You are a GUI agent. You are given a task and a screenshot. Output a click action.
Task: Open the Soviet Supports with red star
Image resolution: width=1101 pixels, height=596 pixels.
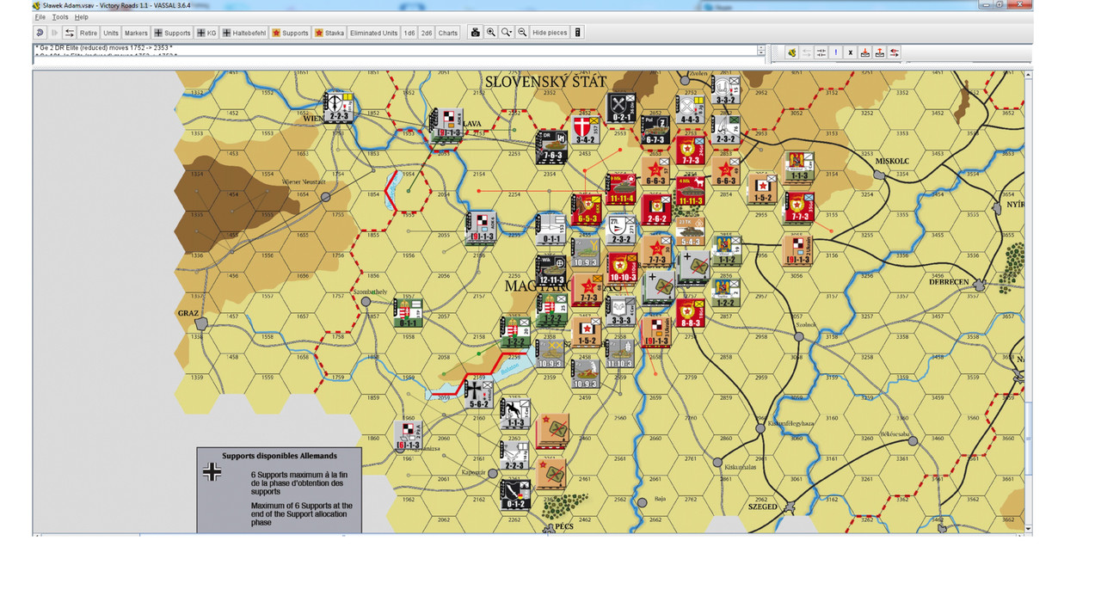click(x=290, y=33)
